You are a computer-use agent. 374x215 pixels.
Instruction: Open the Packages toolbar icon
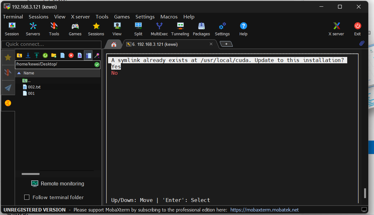[201, 29]
